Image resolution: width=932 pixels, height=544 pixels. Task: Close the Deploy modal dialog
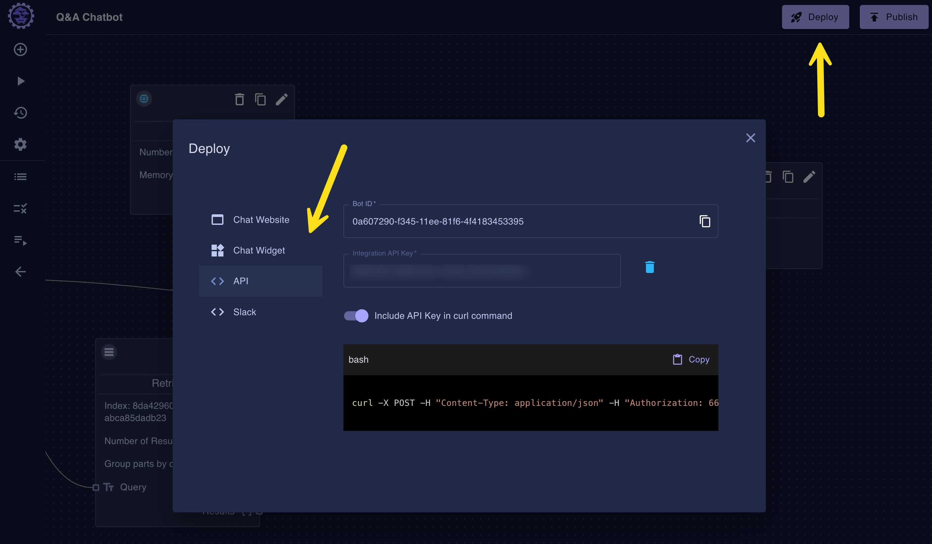click(x=750, y=137)
